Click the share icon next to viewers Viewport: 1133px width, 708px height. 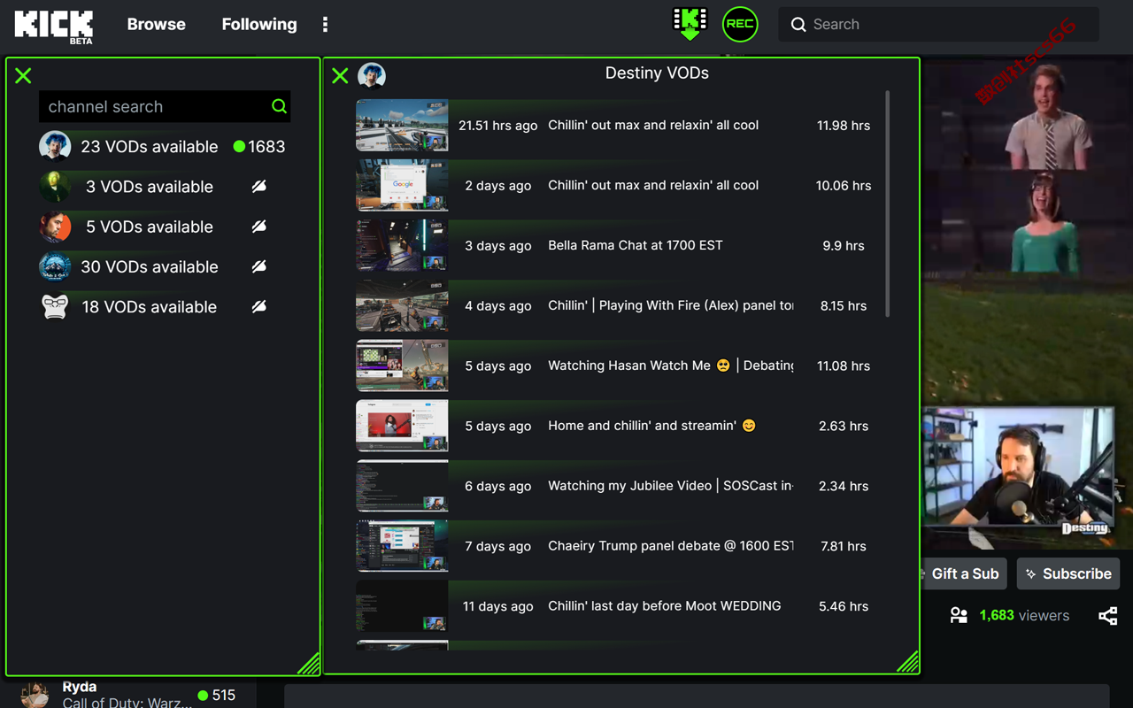coord(1107,616)
